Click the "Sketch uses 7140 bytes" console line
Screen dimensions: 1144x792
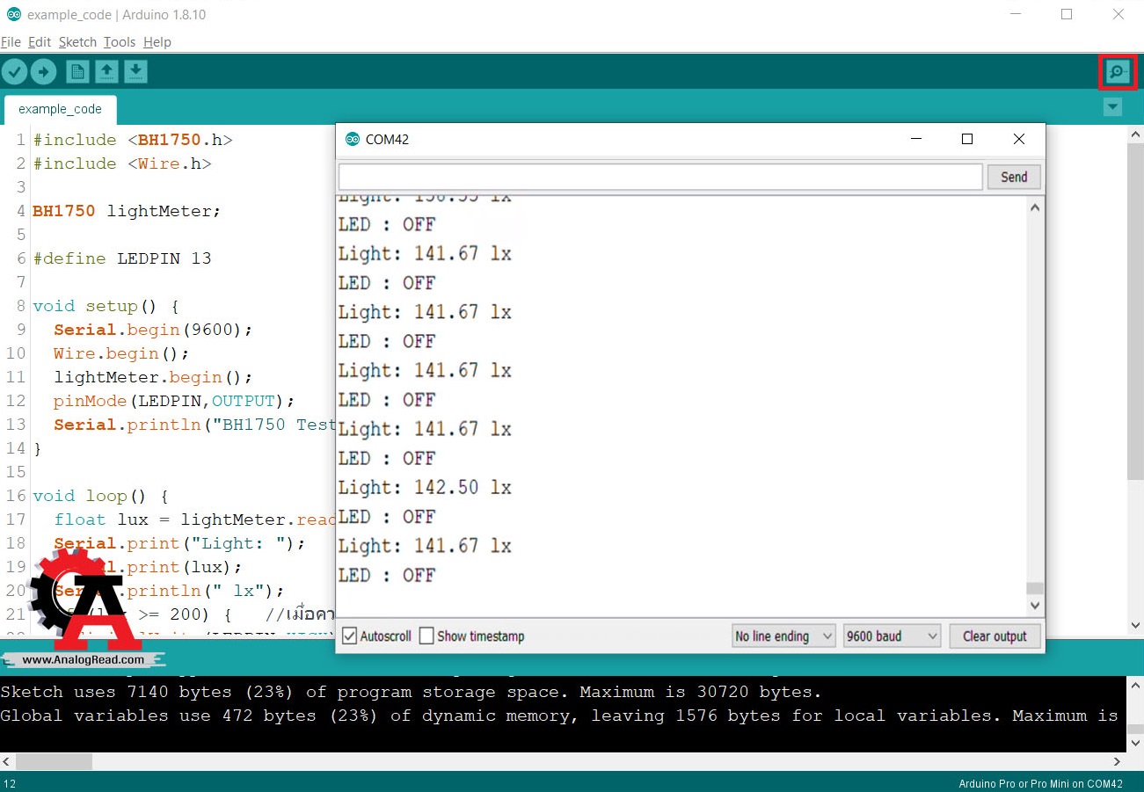pyautogui.click(x=412, y=692)
